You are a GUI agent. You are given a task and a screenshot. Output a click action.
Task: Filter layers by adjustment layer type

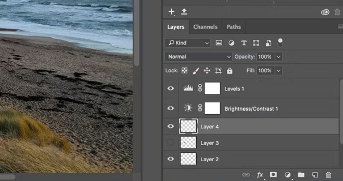pos(231,43)
